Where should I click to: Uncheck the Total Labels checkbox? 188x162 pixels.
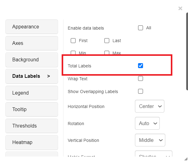(140, 66)
